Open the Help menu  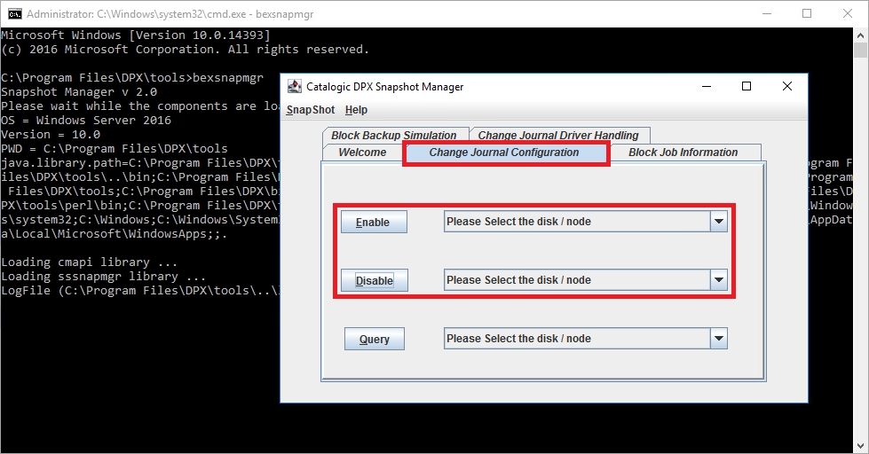[356, 110]
